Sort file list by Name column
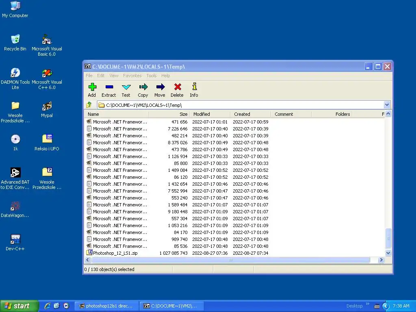 [x=117, y=114]
